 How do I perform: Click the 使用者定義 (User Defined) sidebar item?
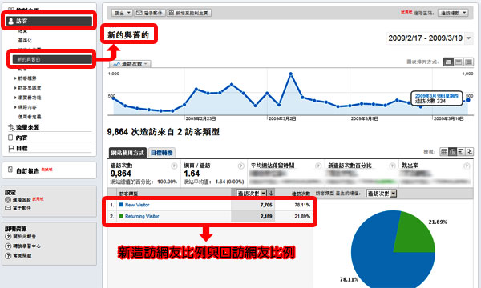pos(30,117)
